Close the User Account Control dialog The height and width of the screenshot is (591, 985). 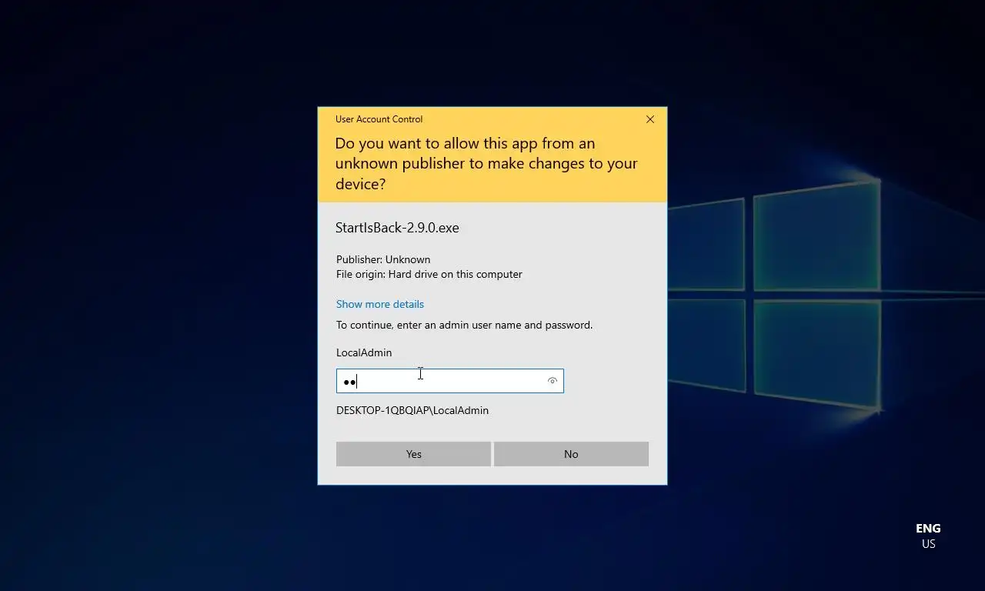coord(650,119)
